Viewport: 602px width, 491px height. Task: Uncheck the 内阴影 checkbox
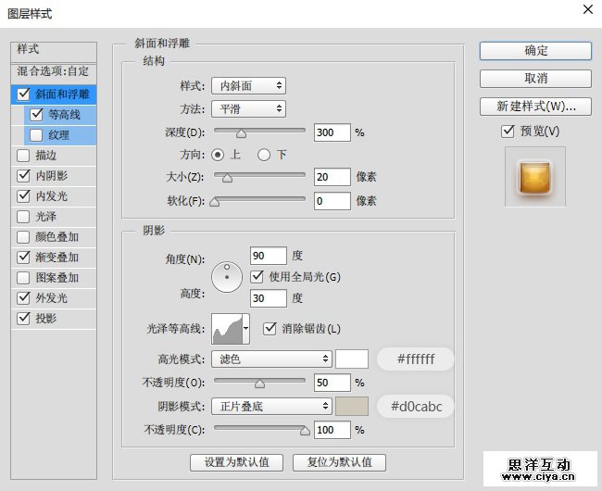click(x=23, y=175)
